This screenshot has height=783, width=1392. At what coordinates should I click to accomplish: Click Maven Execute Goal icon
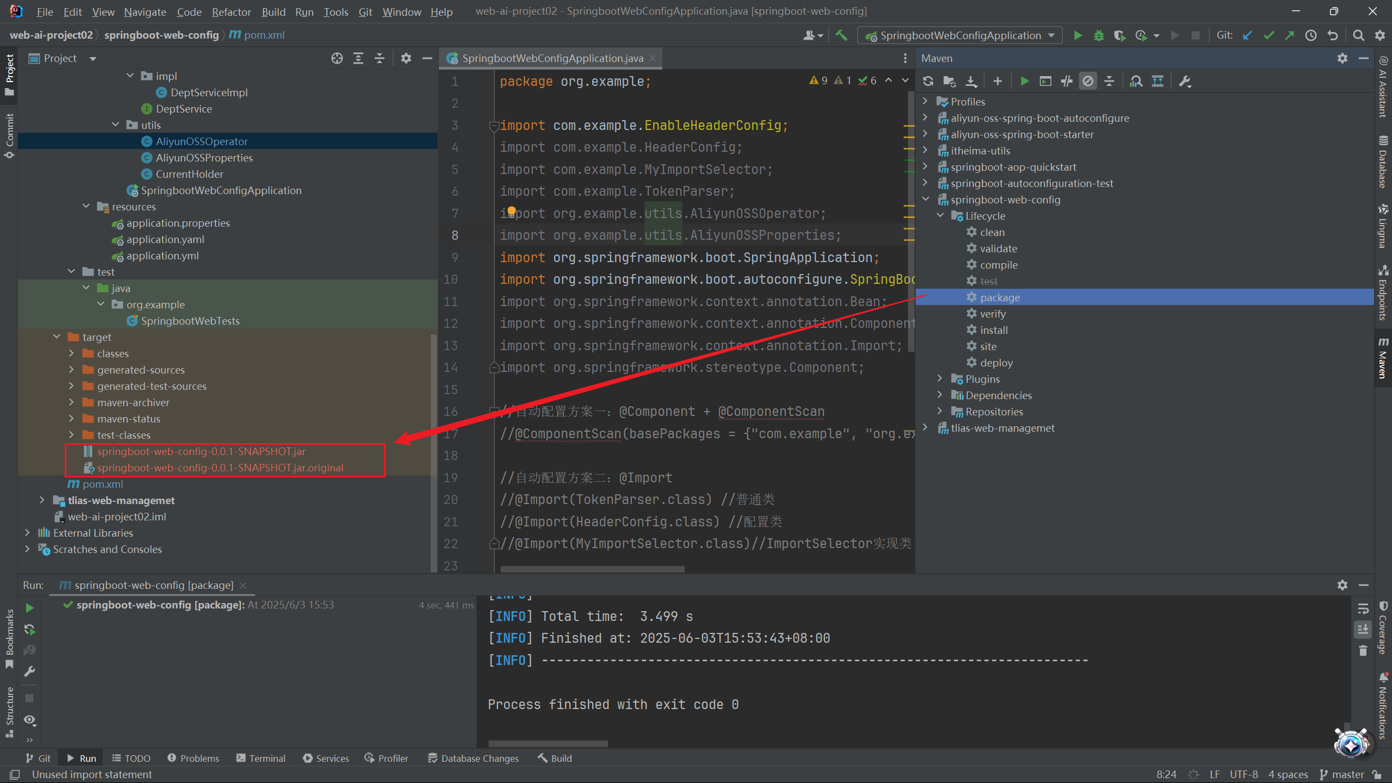pyautogui.click(x=1045, y=82)
